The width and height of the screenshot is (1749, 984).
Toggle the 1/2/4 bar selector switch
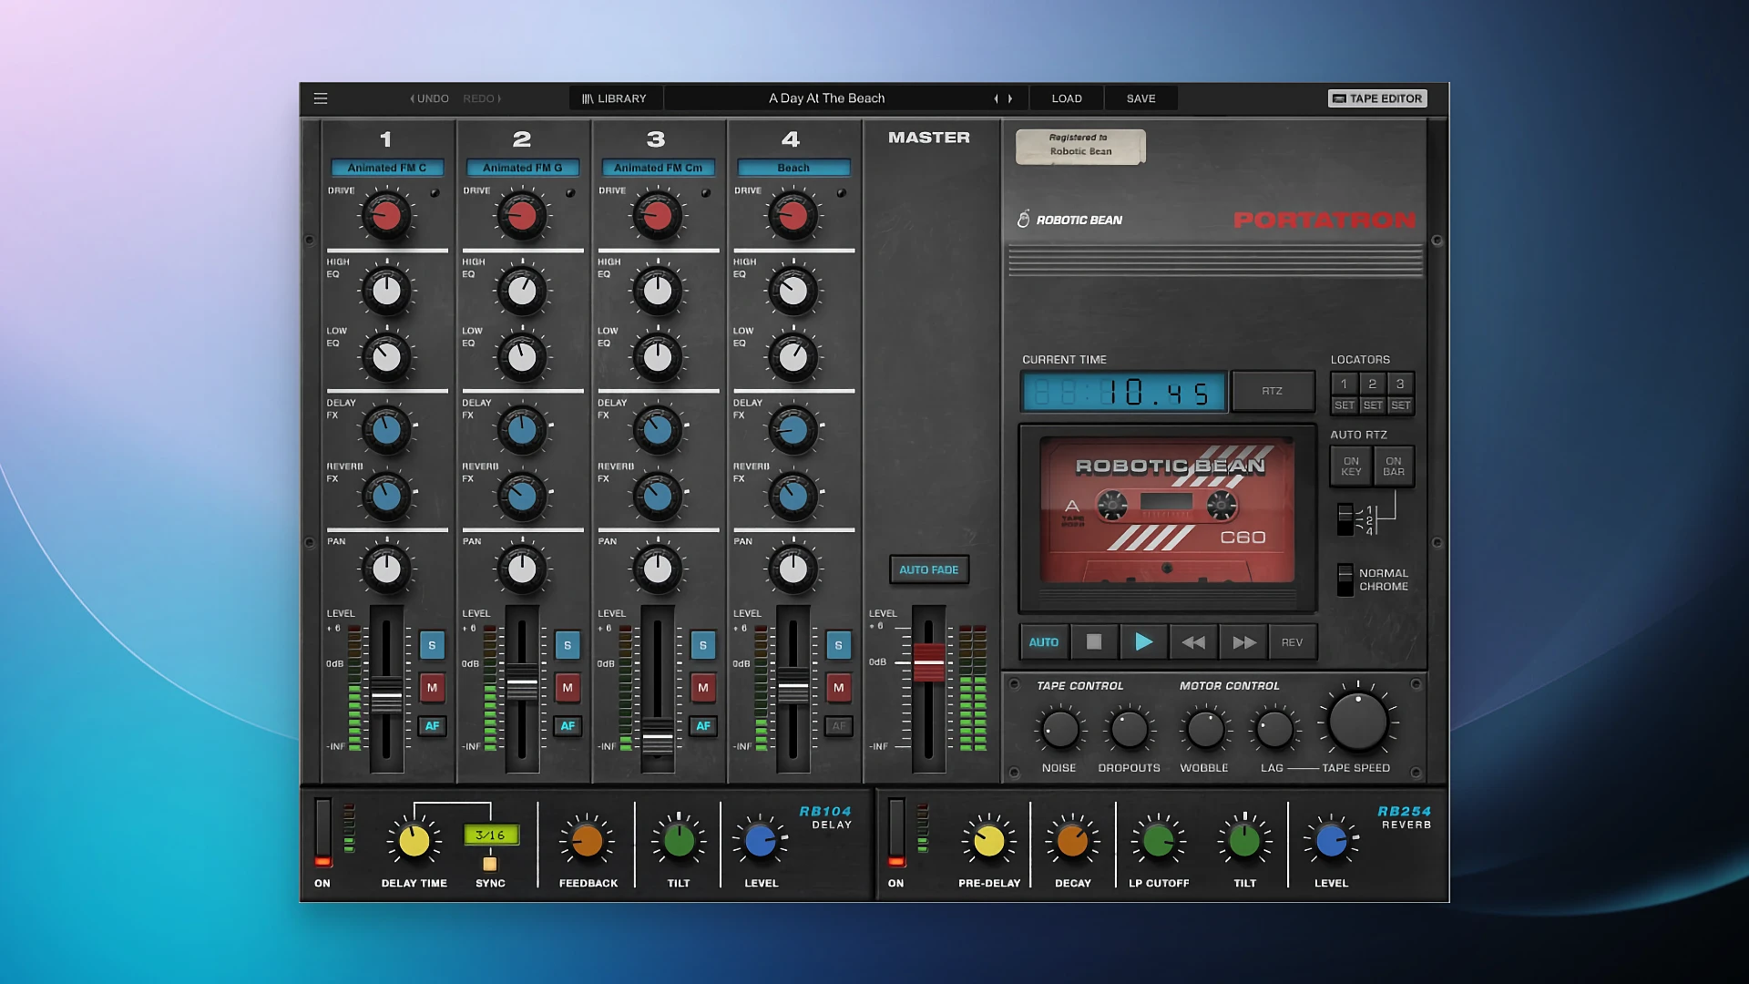1345,519
